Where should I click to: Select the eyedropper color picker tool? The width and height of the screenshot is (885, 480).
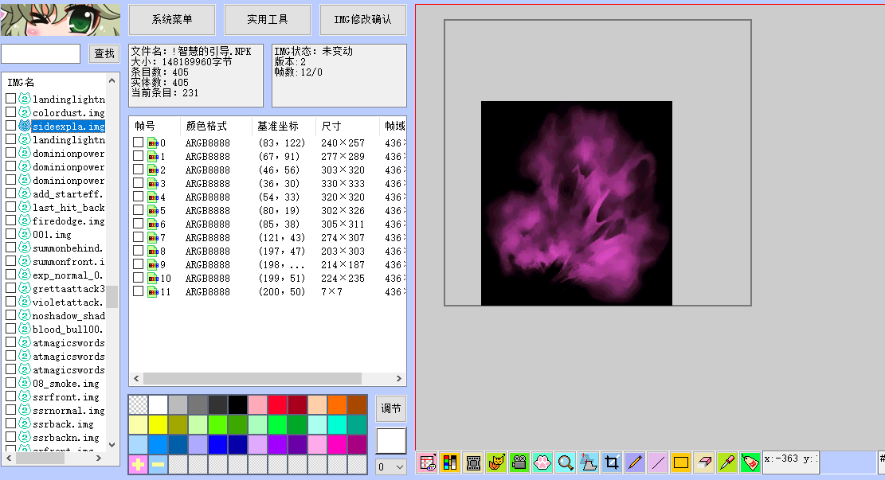pyautogui.click(x=727, y=462)
